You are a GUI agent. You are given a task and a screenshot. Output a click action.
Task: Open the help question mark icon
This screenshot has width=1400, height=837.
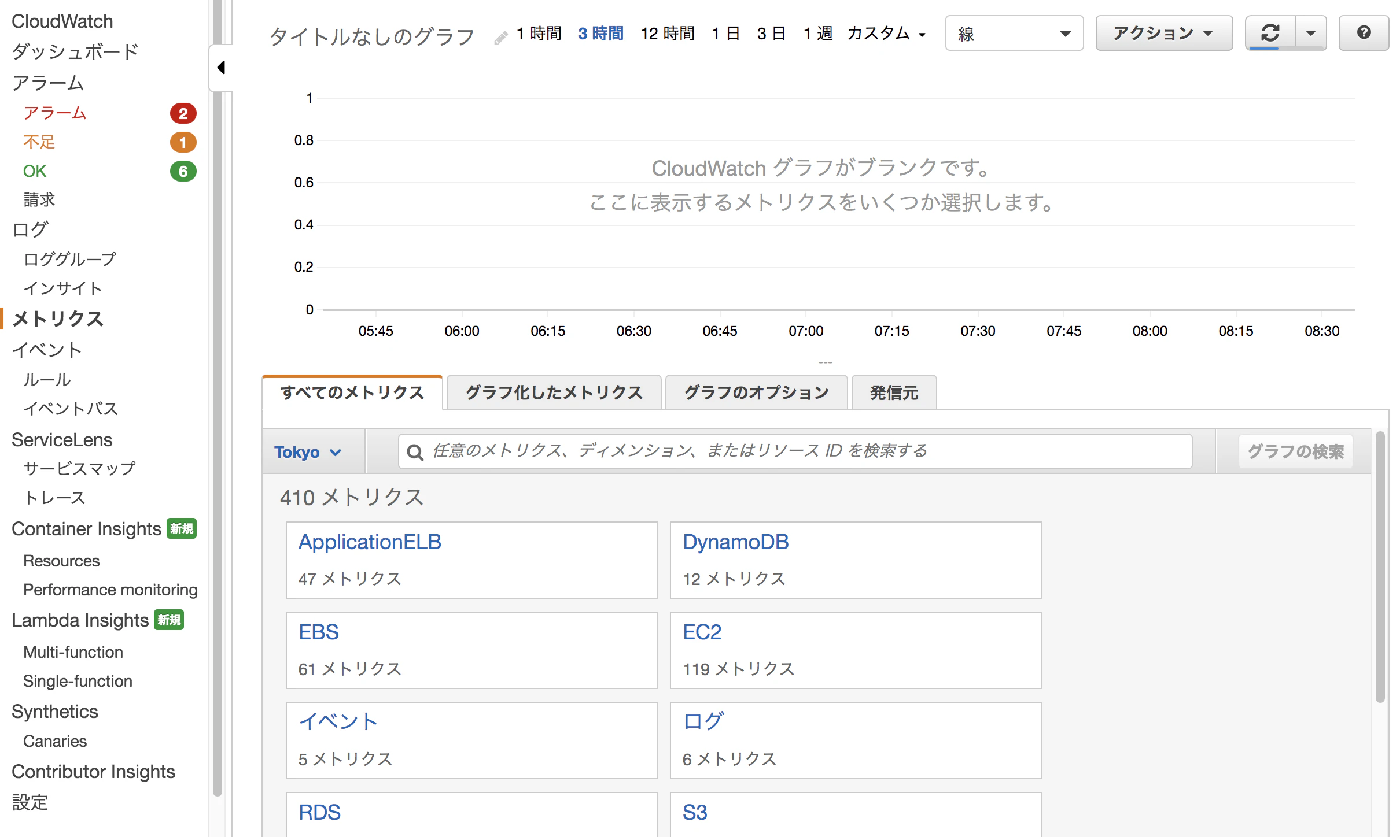(x=1364, y=33)
